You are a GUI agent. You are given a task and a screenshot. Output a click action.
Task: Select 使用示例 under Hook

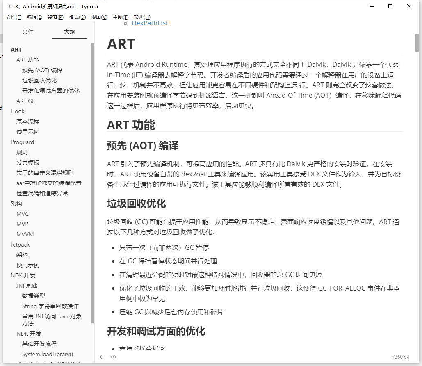[28, 132]
